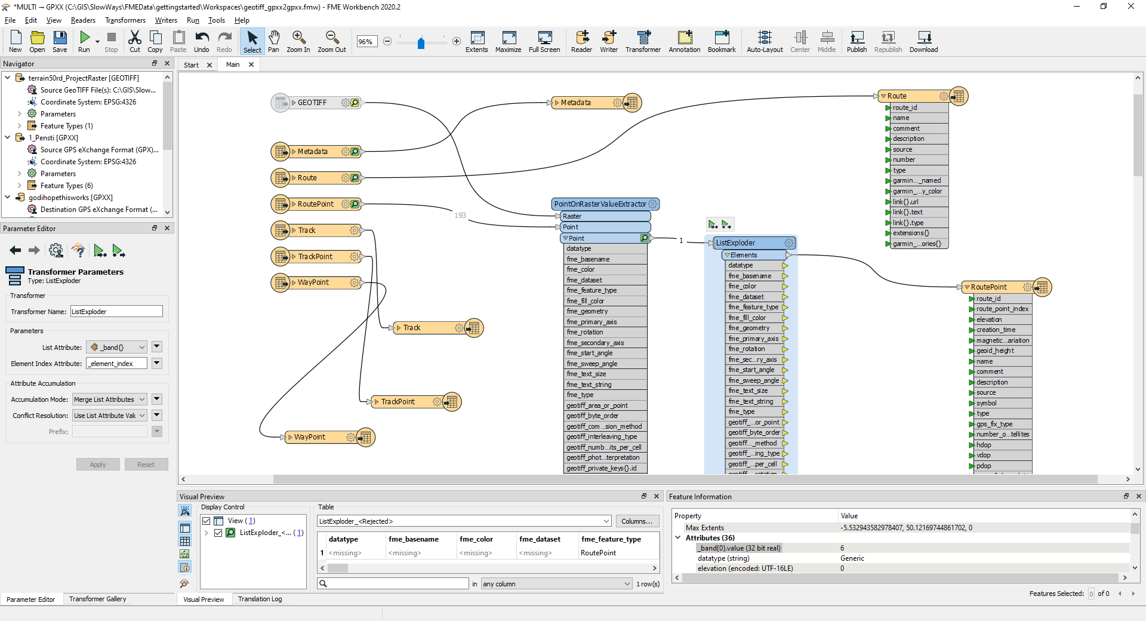Click the Columns... button

point(637,521)
